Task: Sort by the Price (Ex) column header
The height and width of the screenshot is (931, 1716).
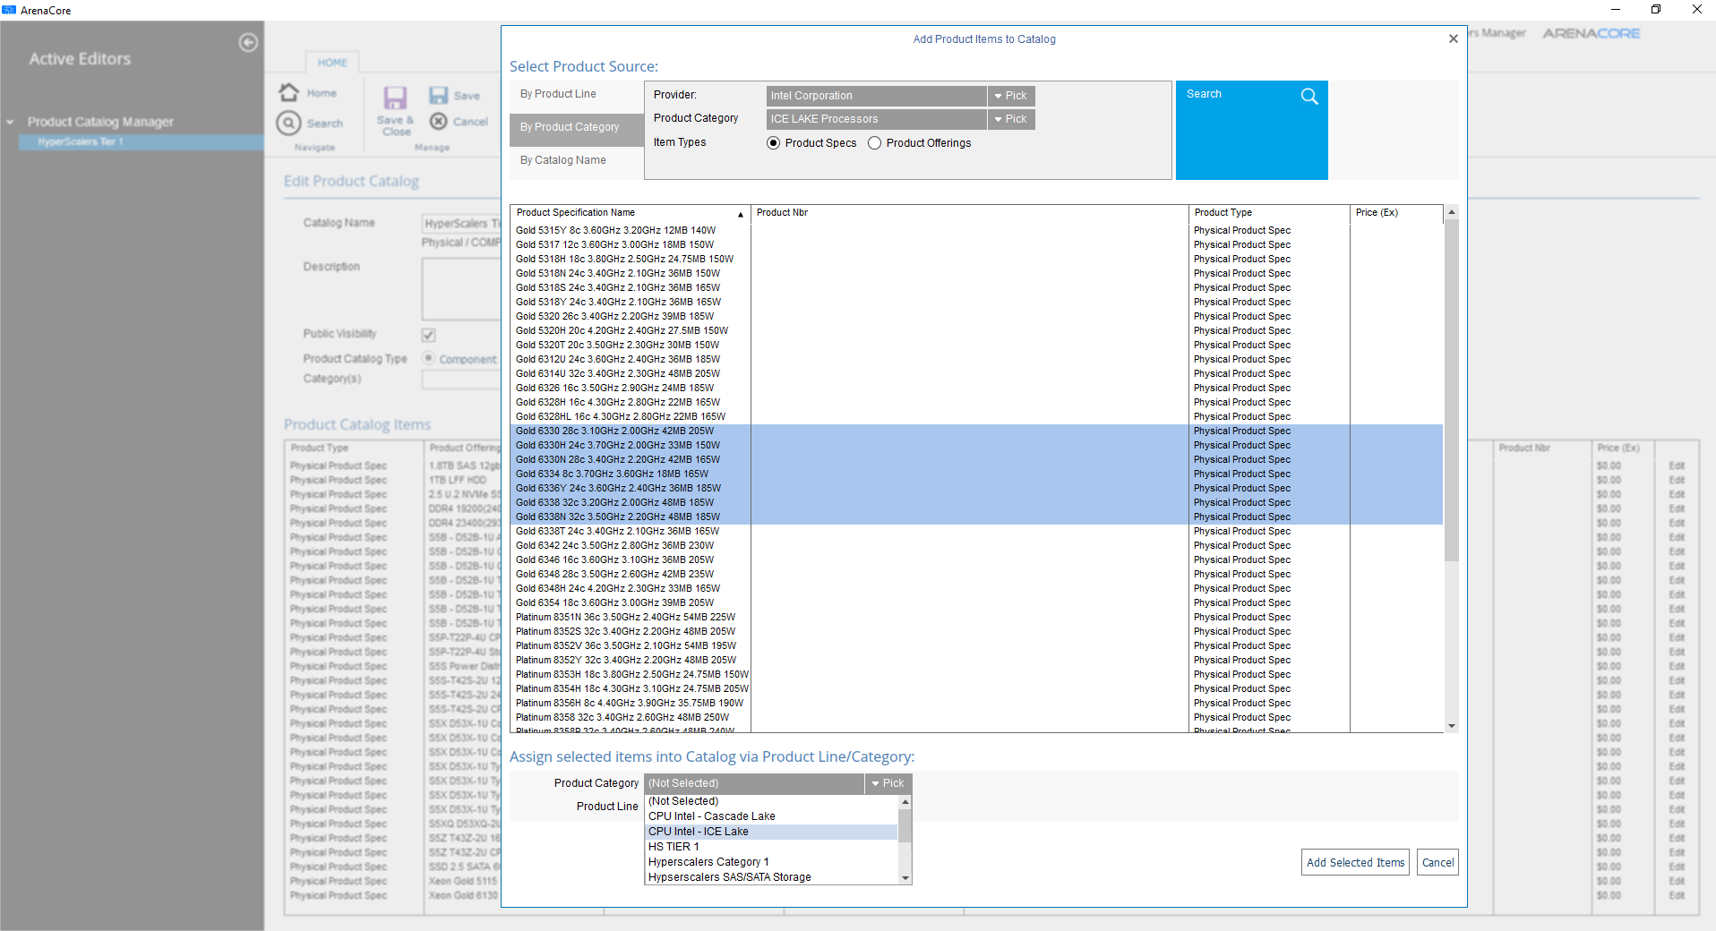Action: click(x=1396, y=213)
